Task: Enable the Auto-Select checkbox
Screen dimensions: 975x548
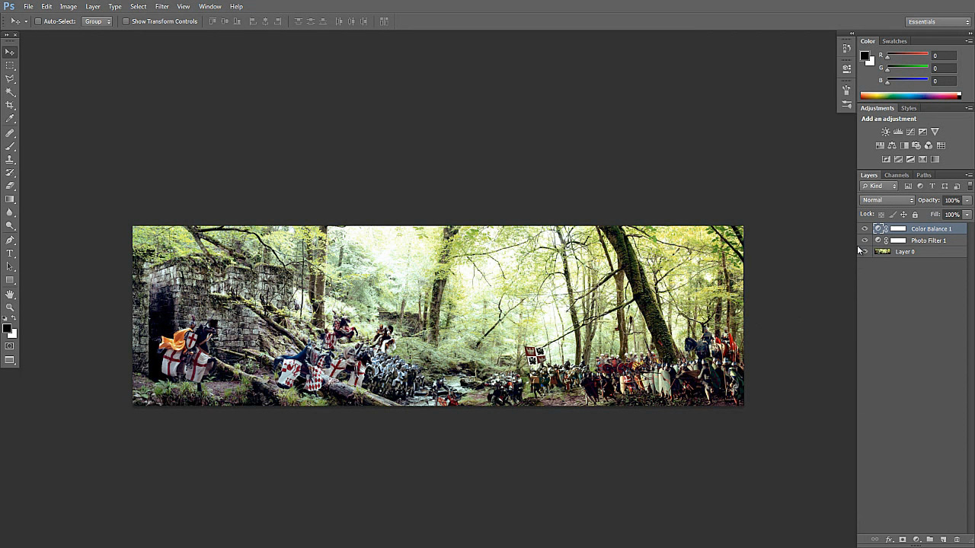Action: pos(38,21)
